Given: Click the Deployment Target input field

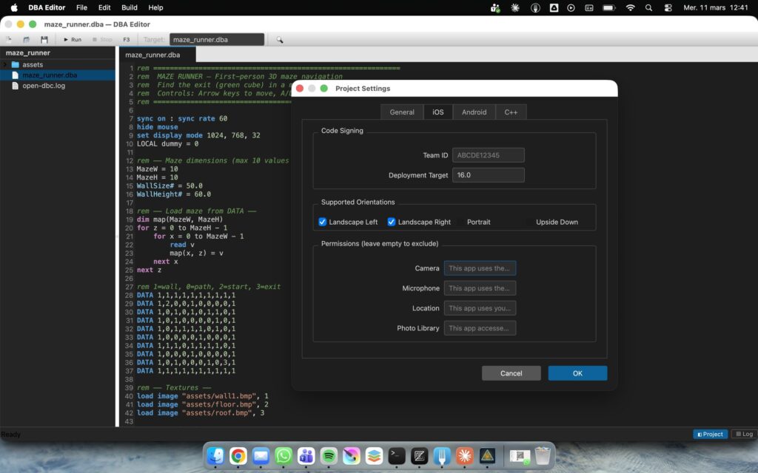Looking at the screenshot, I should [489, 175].
